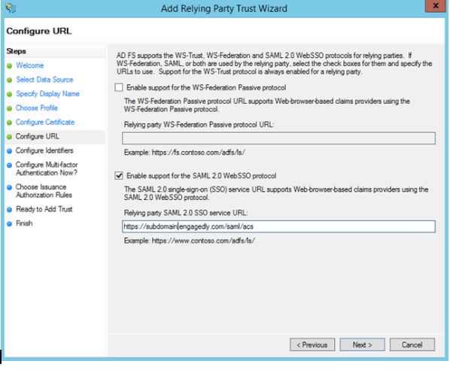Screen dimensions: 450x373
Task: Click the wizard icon in title bar
Action: (x=11, y=8)
